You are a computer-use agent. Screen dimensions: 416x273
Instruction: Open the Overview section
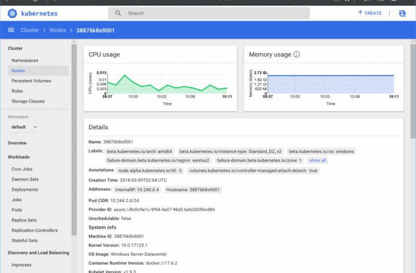[17, 143]
